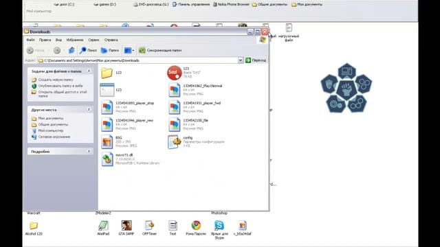
Task: Click the AkelPad desktop shortcut icon
Action: pos(103,226)
